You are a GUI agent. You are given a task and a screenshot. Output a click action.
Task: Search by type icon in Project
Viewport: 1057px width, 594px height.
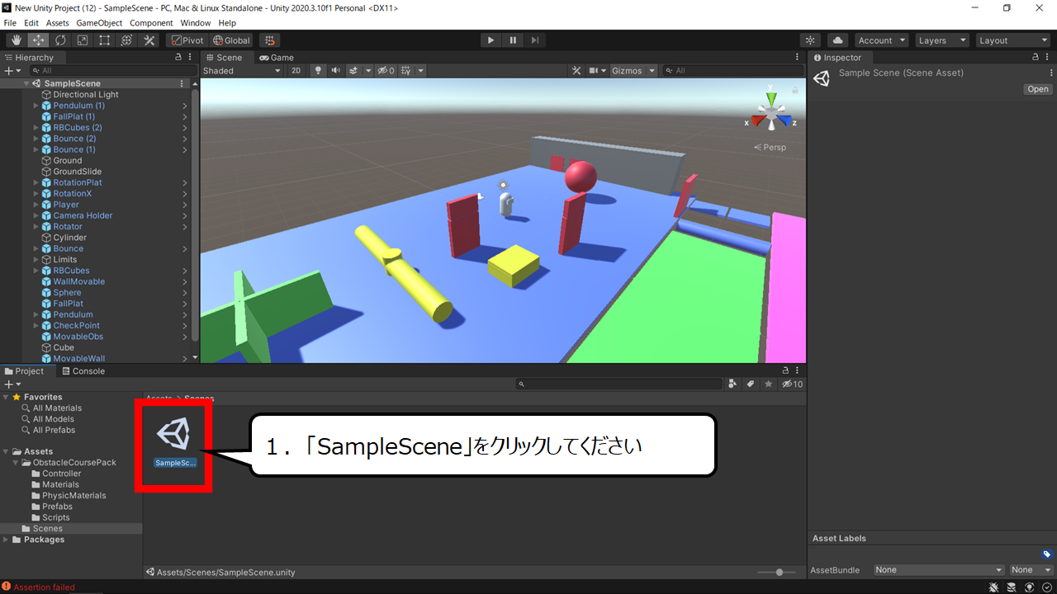(732, 384)
